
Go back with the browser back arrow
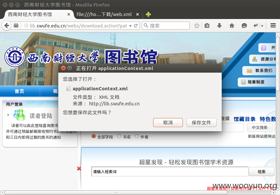pos(7,26)
